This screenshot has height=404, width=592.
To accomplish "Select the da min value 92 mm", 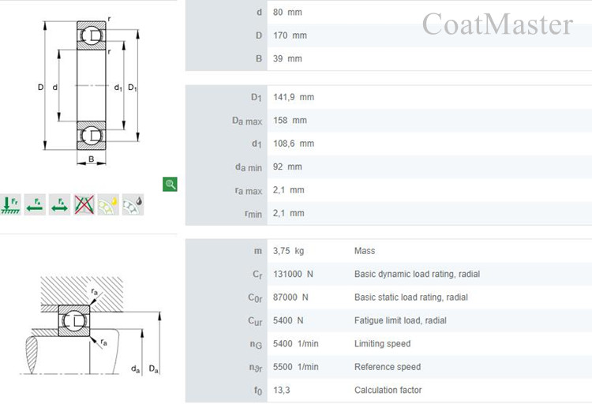I will (x=287, y=166).
